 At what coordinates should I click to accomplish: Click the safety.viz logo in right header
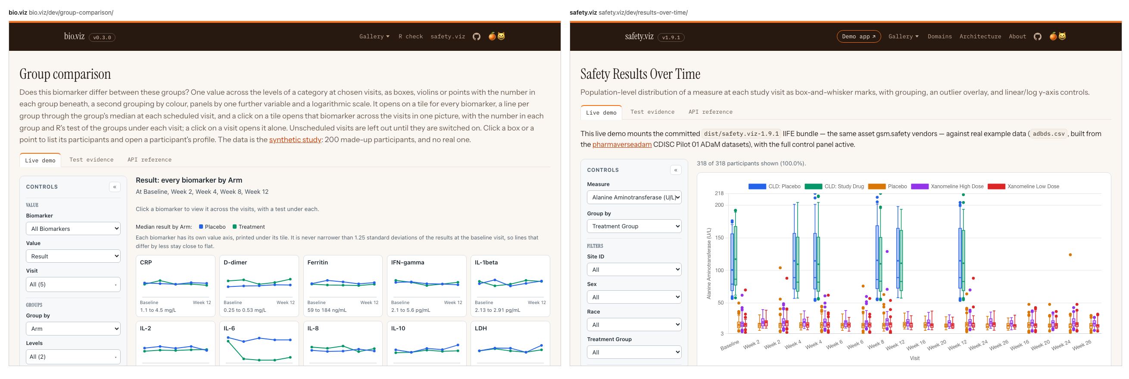pyautogui.click(x=639, y=37)
